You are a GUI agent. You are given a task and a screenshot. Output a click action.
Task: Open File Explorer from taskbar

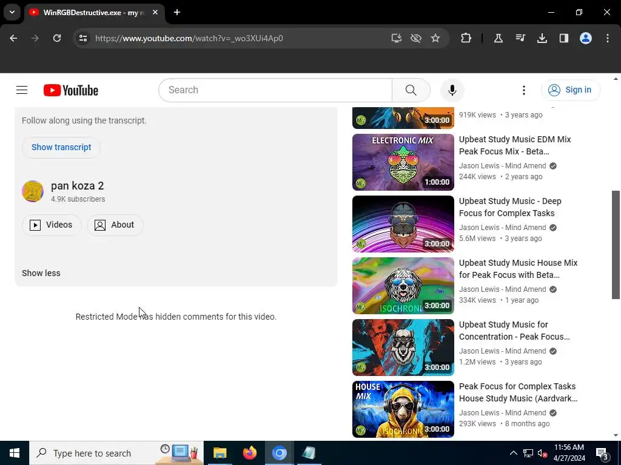tap(220, 453)
